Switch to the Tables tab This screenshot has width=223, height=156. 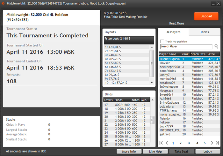pyautogui.click(x=205, y=32)
